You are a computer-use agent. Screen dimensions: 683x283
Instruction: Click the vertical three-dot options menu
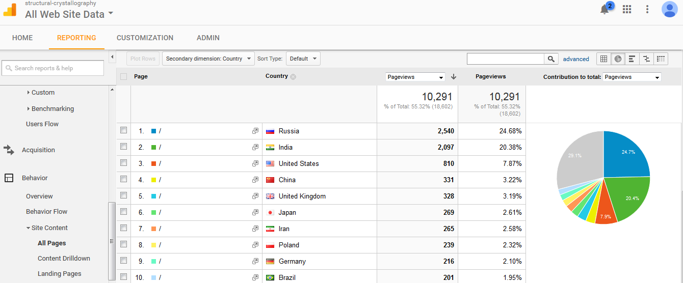pos(647,9)
